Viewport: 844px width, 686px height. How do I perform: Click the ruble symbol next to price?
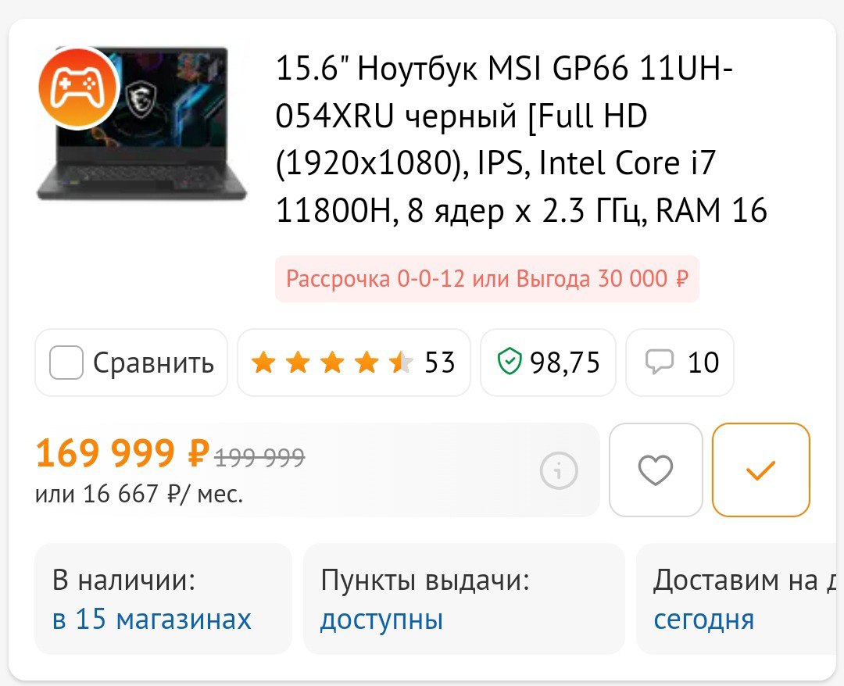198,453
